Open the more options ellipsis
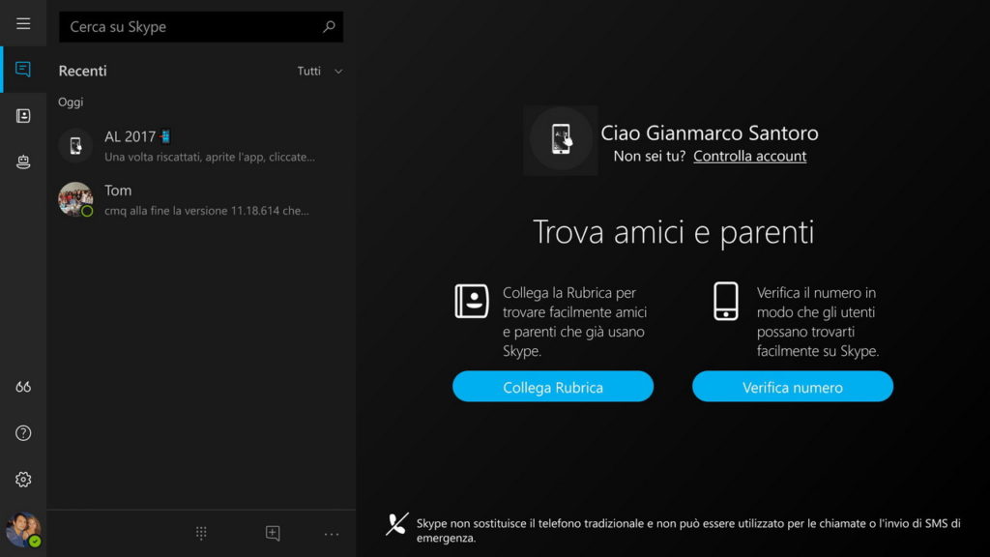 [332, 534]
